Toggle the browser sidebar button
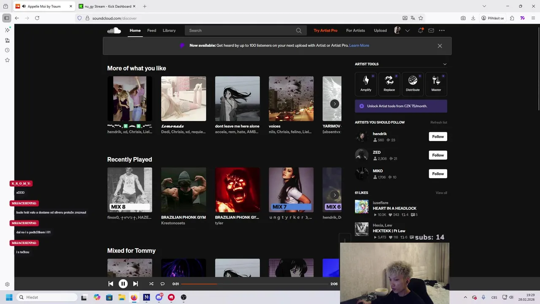This screenshot has height=304, width=540. [7, 18]
